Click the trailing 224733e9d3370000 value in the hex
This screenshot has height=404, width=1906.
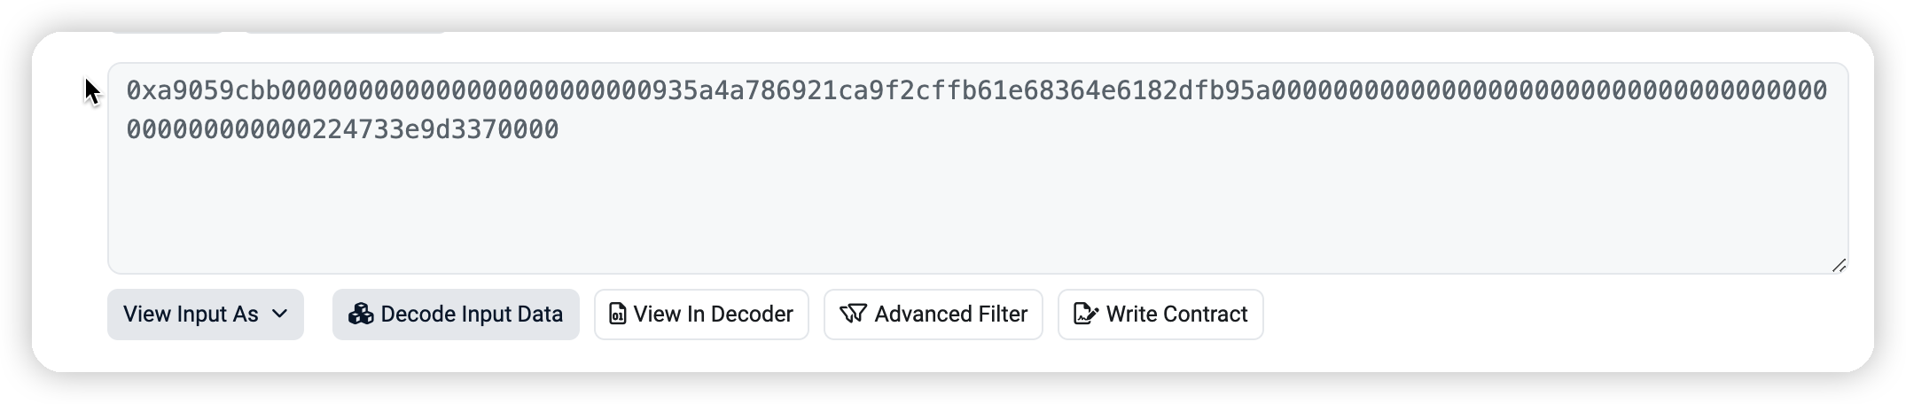click(435, 129)
